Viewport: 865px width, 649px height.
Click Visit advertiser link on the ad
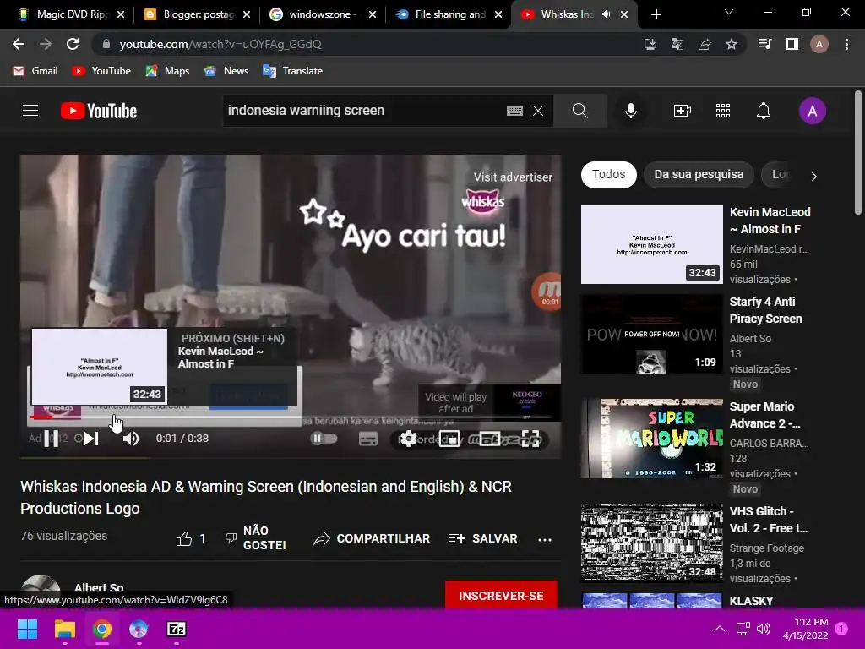point(513,177)
